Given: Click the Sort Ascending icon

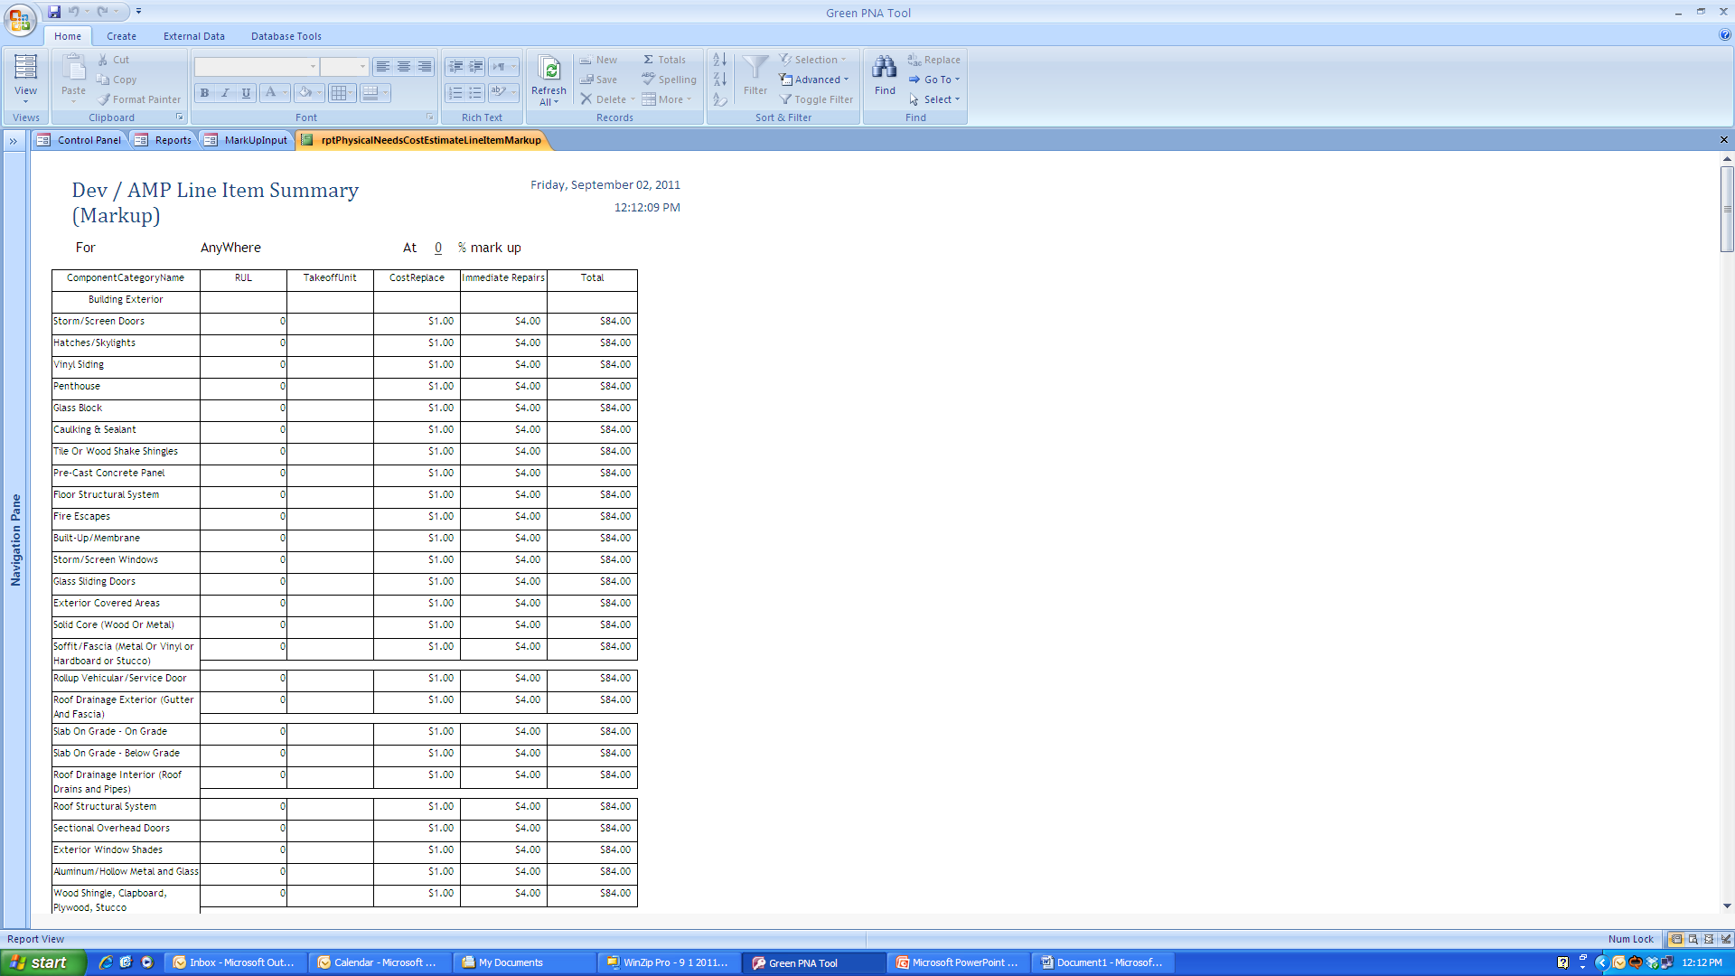Looking at the screenshot, I should tap(719, 60).
